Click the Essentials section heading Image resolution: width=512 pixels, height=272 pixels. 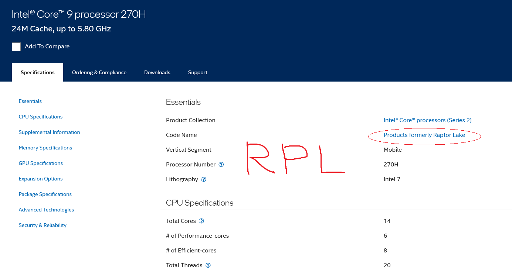183,102
